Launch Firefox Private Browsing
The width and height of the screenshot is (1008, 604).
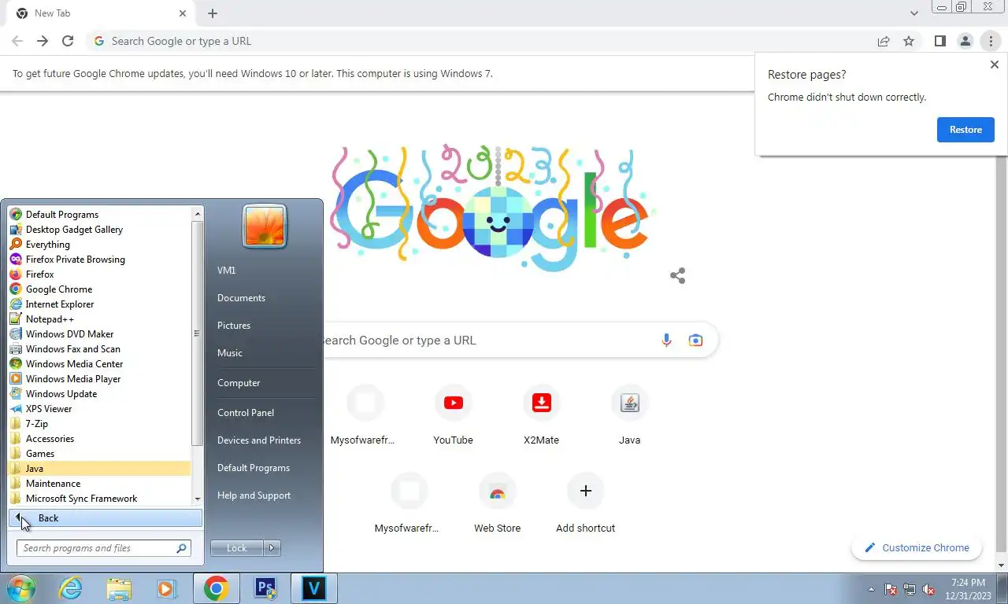pos(99,260)
